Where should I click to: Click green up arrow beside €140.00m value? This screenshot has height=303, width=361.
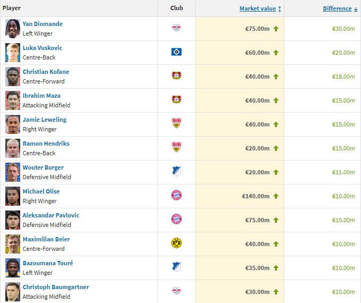click(x=276, y=196)
